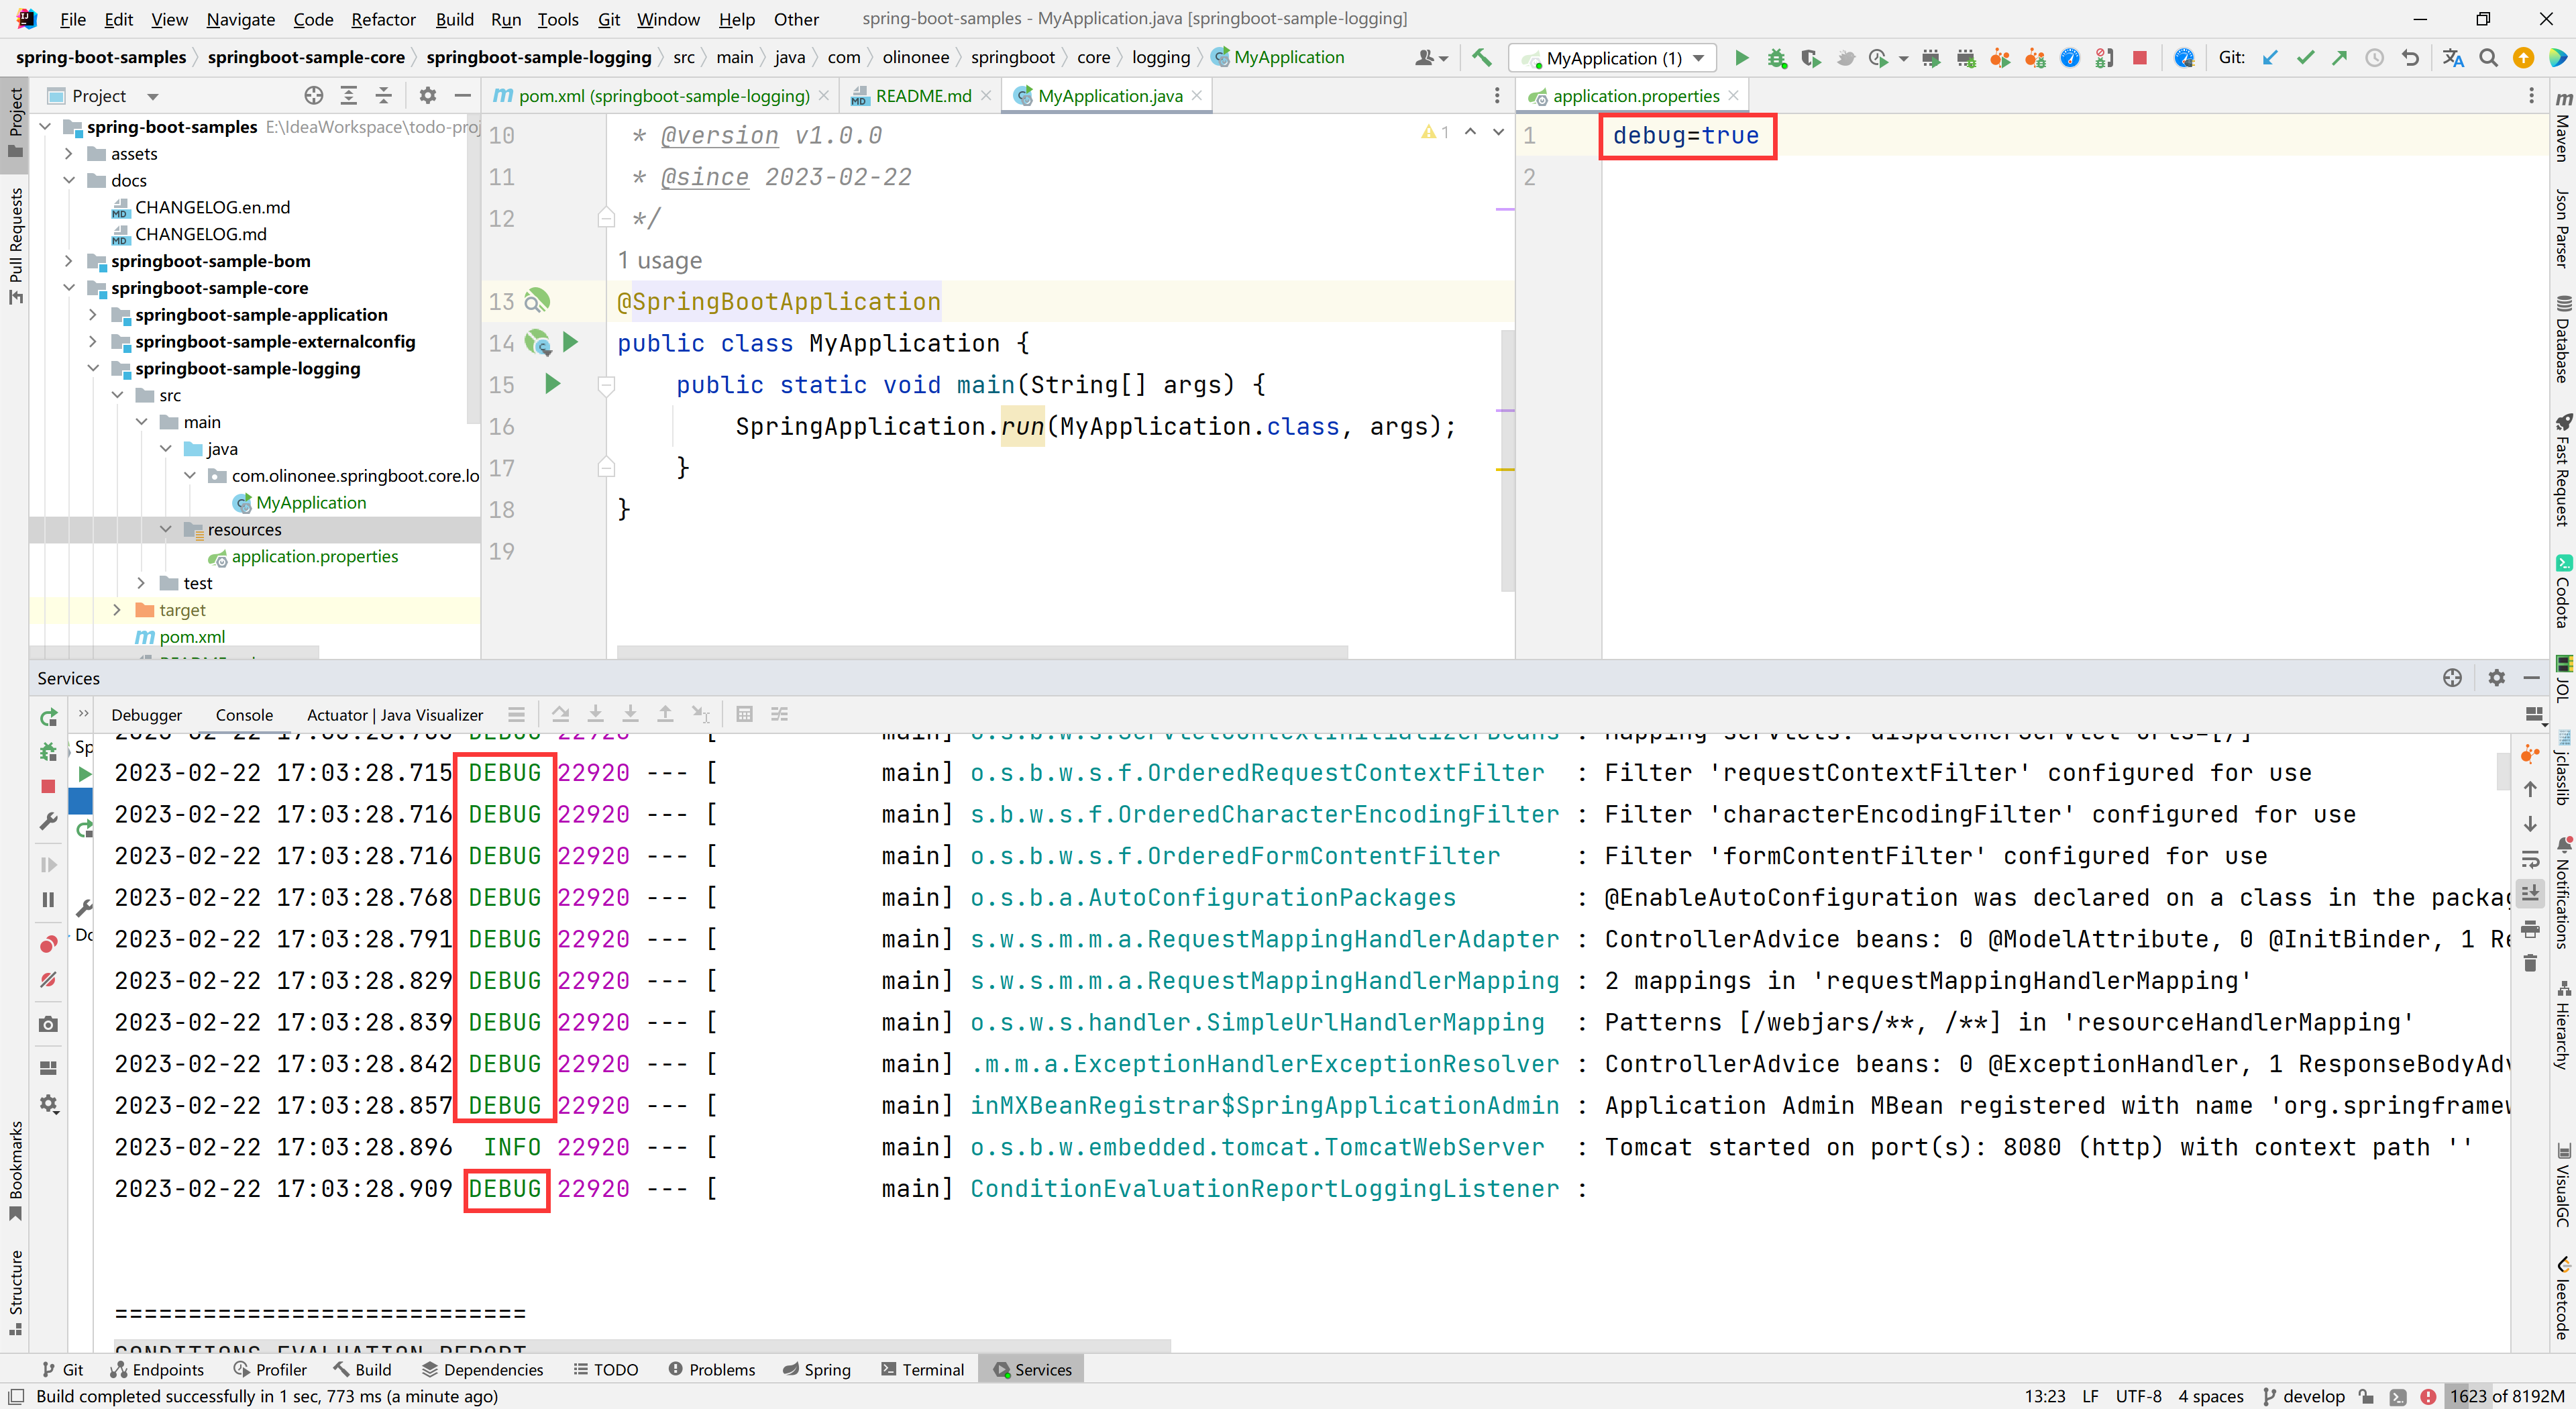Viewport: 2576px width, 1409px height.
Task: Open MyApplication (1) run configuration dropdown
Action: [x=1613, y=58]
